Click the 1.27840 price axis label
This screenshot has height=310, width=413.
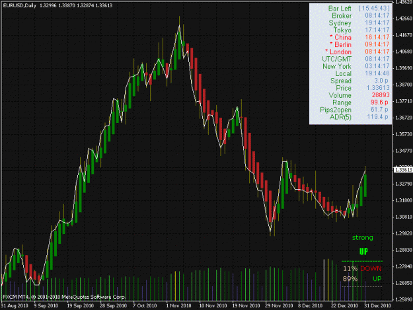[404, 266]
